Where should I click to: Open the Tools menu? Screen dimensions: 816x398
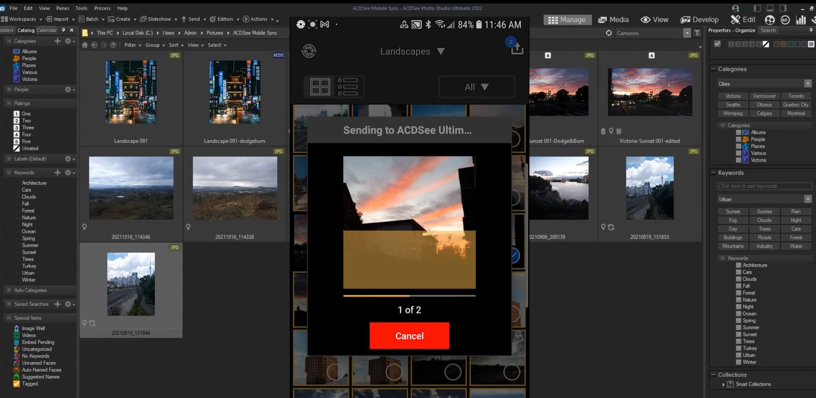click(x=81, y=8)
